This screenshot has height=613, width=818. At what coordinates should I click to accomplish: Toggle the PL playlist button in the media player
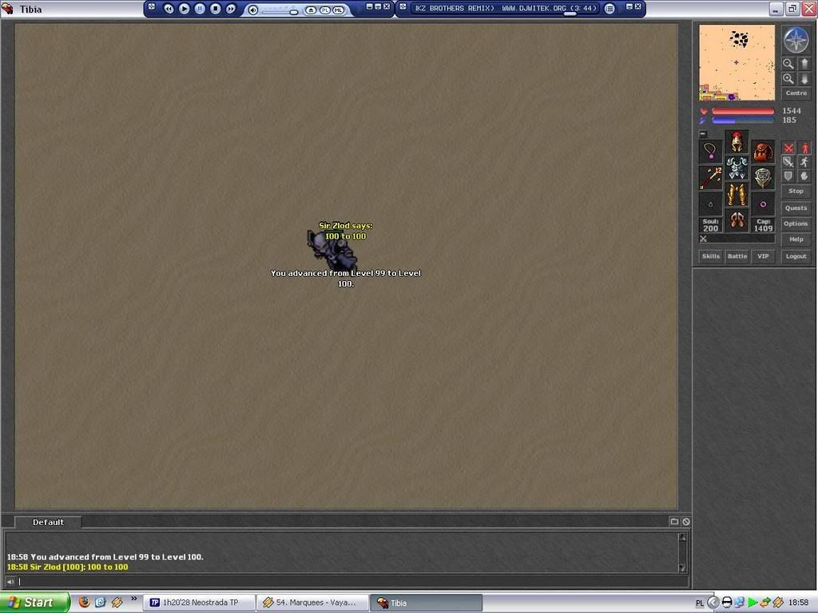click(x=325, y=10)
